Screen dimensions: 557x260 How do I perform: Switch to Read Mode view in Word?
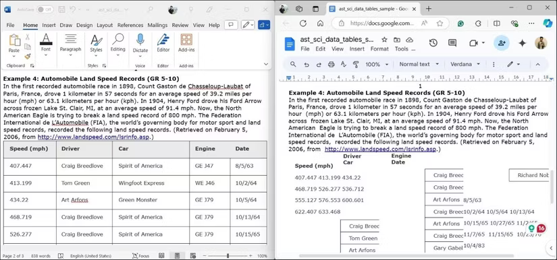coord(161,256)
